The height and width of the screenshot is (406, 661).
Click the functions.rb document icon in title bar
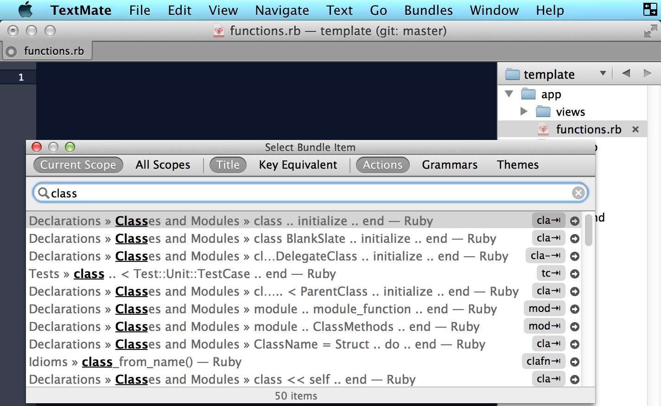(219, 31)
